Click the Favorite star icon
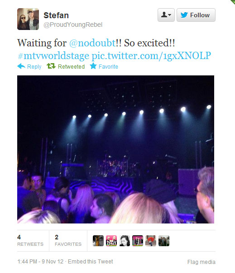Screen dimensions: 235x273 pyautogui.click(x=93, y=66)
